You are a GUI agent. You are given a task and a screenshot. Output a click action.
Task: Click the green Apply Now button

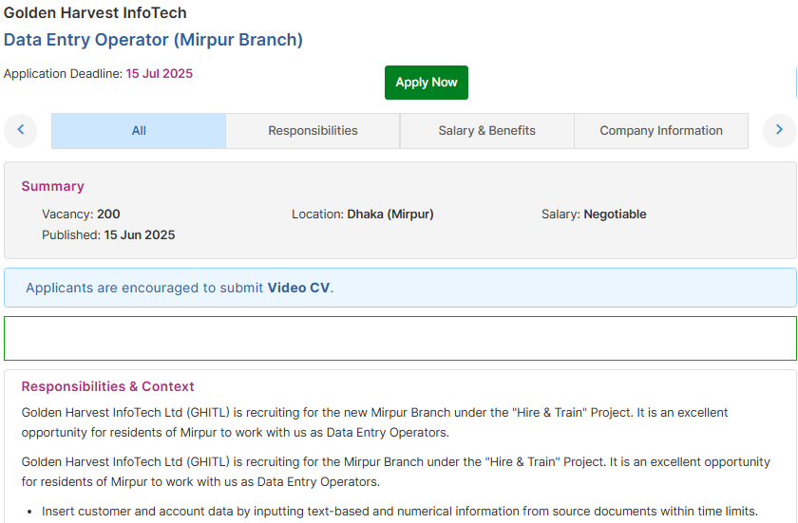pyautogui.click(x=426, y=83)
